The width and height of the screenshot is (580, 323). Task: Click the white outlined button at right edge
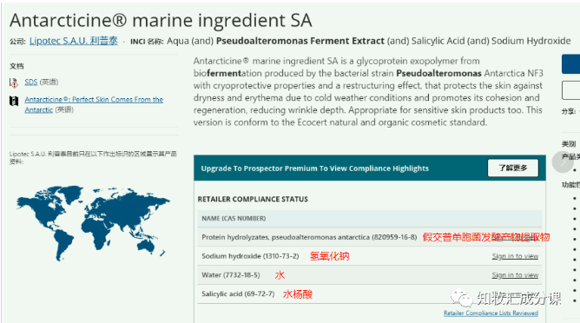tap(570, 90)
